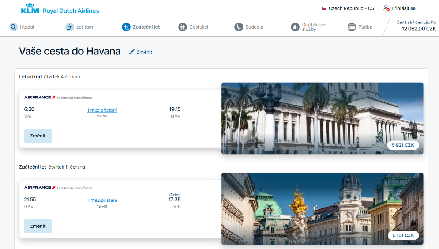
Task: Select the departing plane icon for Let tam
Action: coord(70,27)
